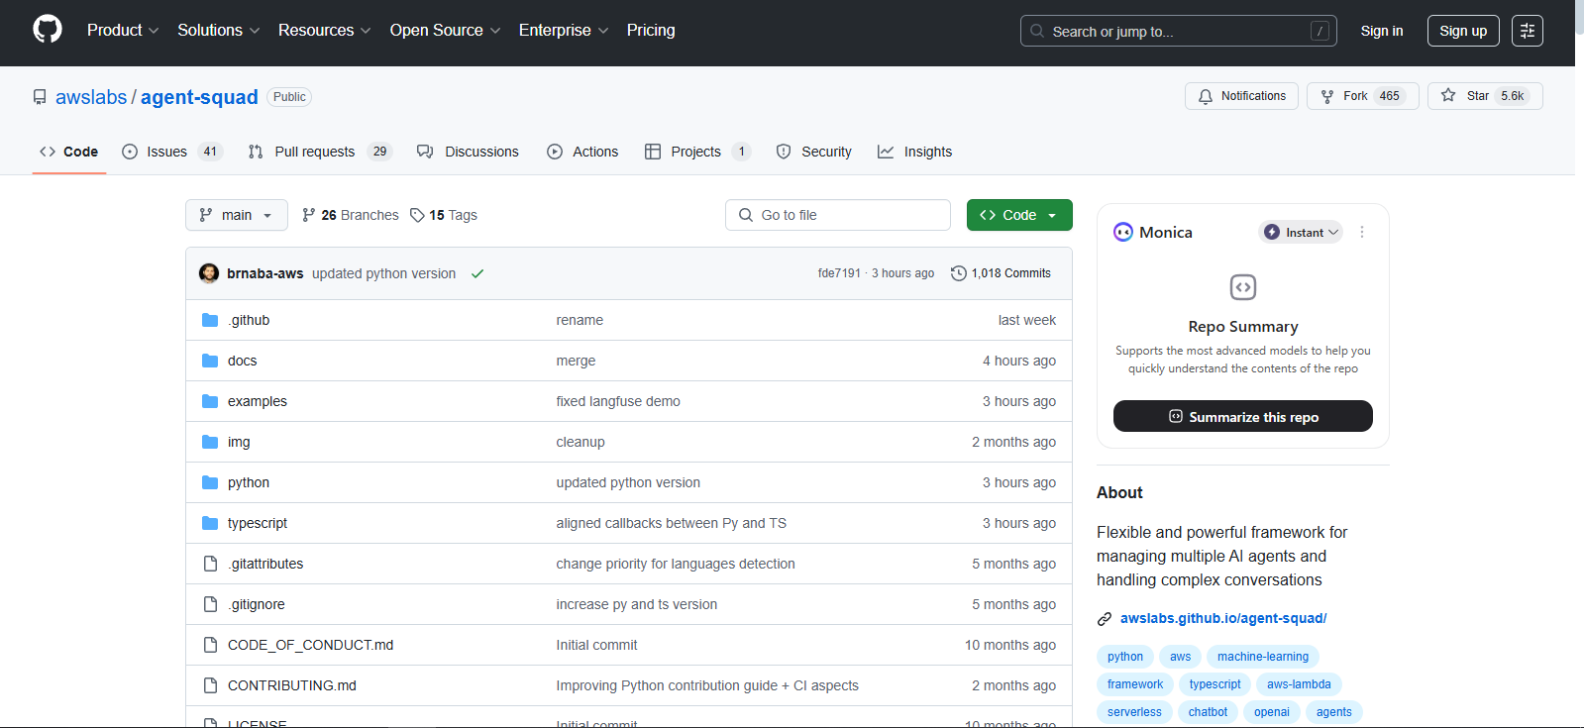The height and width of the screenshot is (728, 1584).
Task: Click the bell icon in Notifications button
Action: (x=1206, y=96)
